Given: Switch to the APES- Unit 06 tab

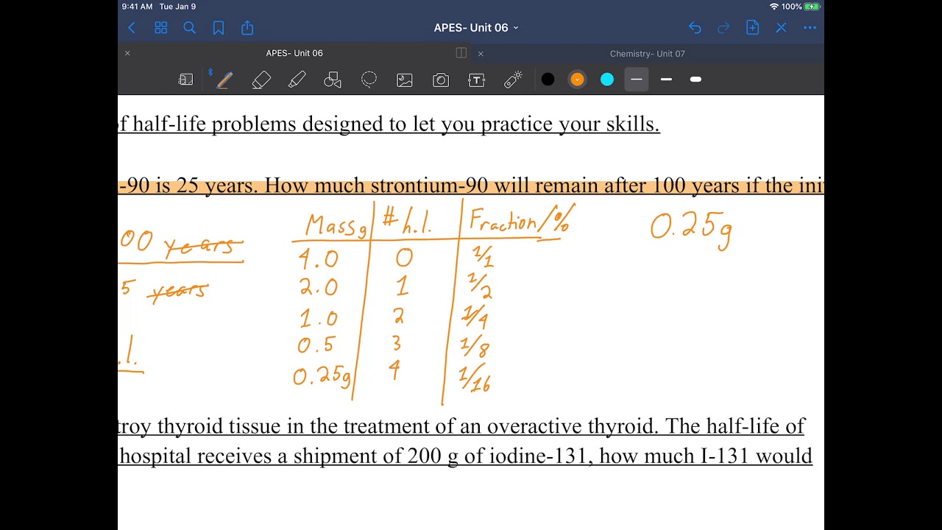Looking at the screenshot, I should click(294, 53).
